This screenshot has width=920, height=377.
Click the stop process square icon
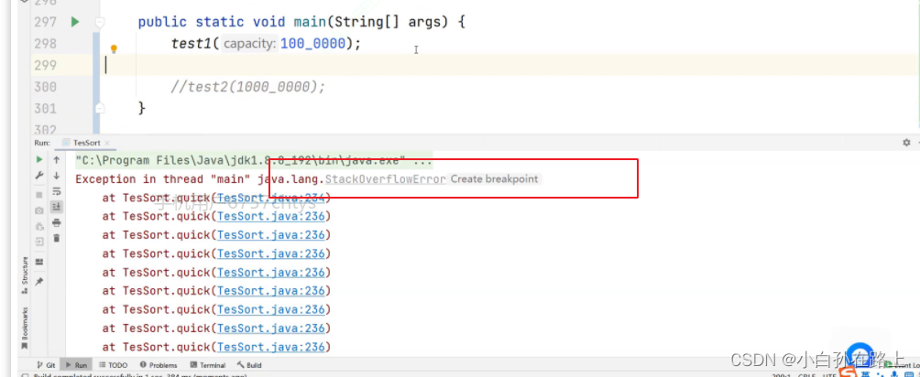pos(39,195)
